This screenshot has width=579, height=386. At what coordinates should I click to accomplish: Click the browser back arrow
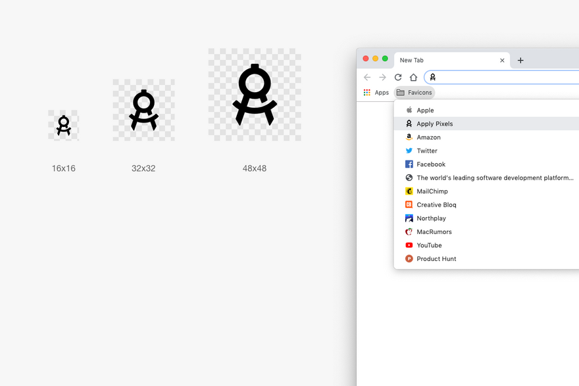coord(367,77)
